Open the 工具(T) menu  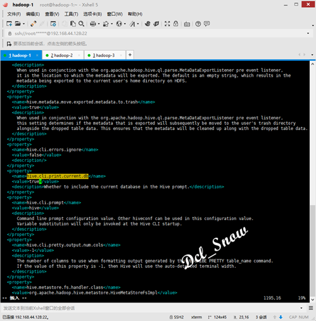tap(71, 14)
